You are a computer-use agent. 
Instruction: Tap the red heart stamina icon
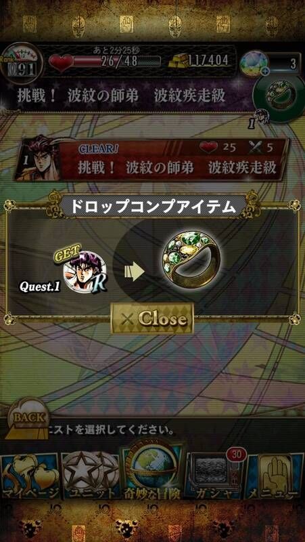click(x=61, y=62)
